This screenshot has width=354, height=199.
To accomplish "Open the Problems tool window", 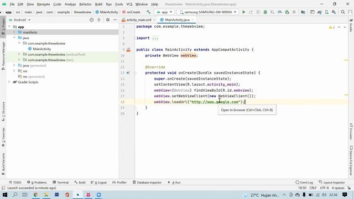I will pos(37,182).
